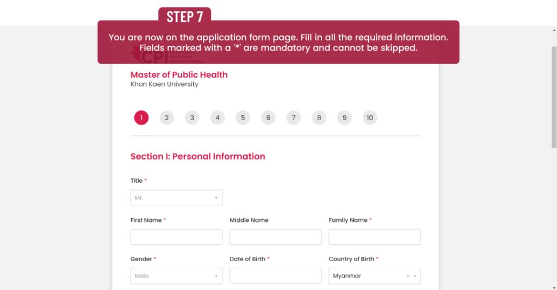The height and width of the screenshot is (290, 557).
Task: Open step 5 of the application
Action: click(x=243, y=118)
